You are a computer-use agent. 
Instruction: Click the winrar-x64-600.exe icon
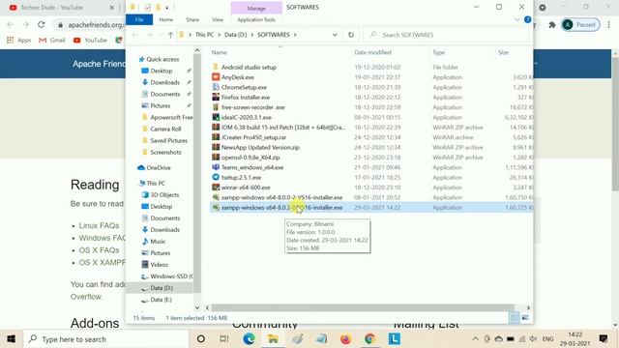coord(216,188)
